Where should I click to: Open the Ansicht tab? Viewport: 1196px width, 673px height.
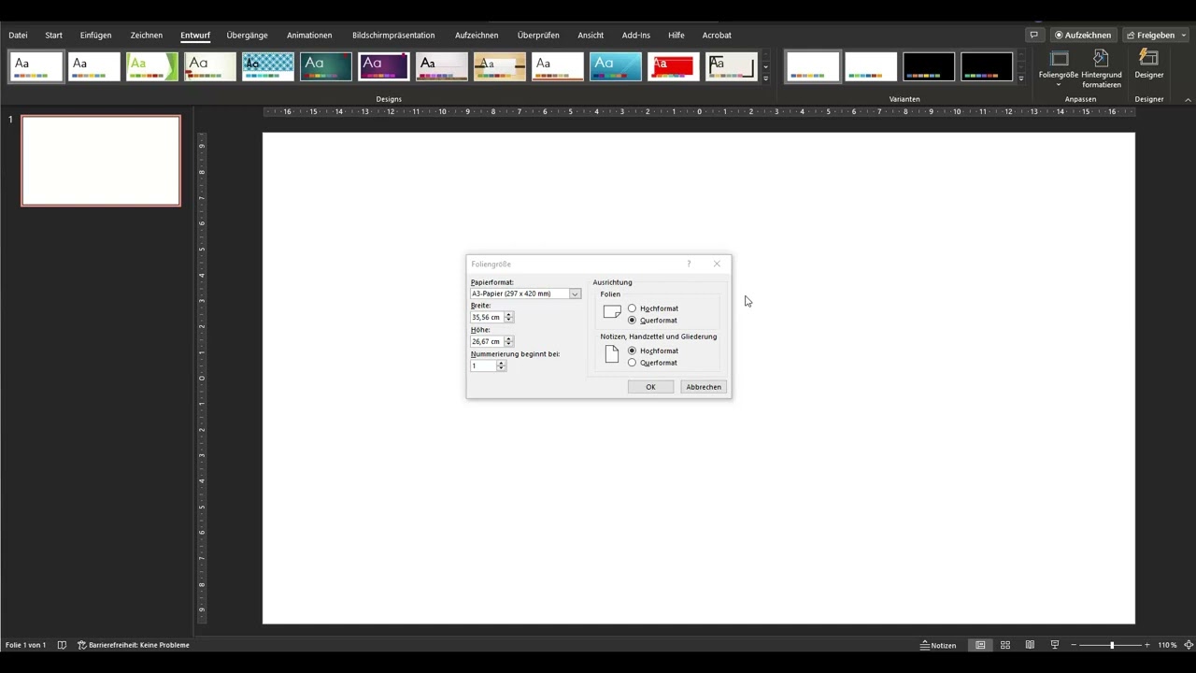[591, 35]
